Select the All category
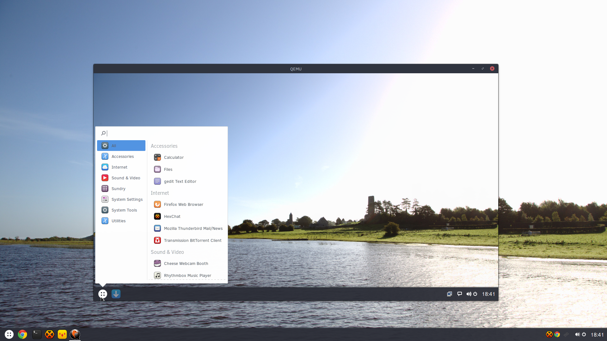Image resolution: width=607 pixels, height=341 pixels. (x=121, y=146)
